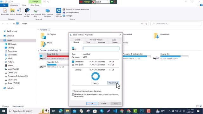
Task: Click System properties in the ribbon
Action: (71, 13)
